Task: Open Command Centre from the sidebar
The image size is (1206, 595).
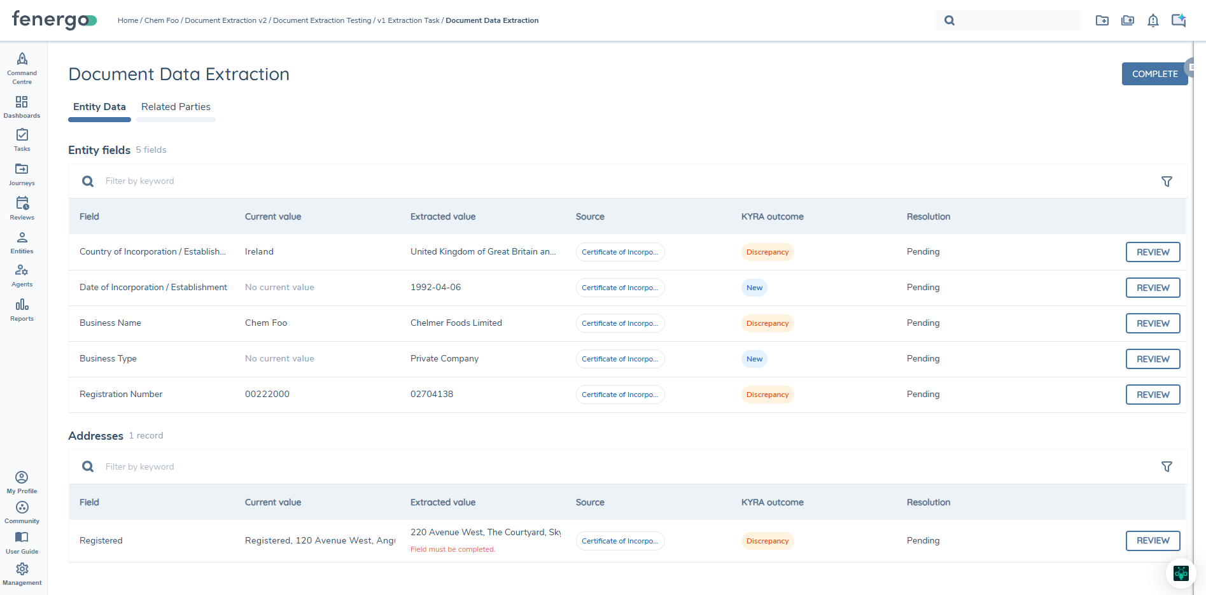Action: pos(22,68)
